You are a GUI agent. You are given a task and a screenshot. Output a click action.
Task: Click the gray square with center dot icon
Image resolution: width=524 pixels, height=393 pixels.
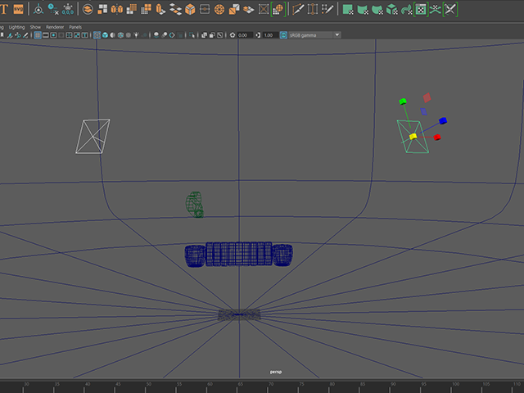pyautogui.click(x=205, y=9)
